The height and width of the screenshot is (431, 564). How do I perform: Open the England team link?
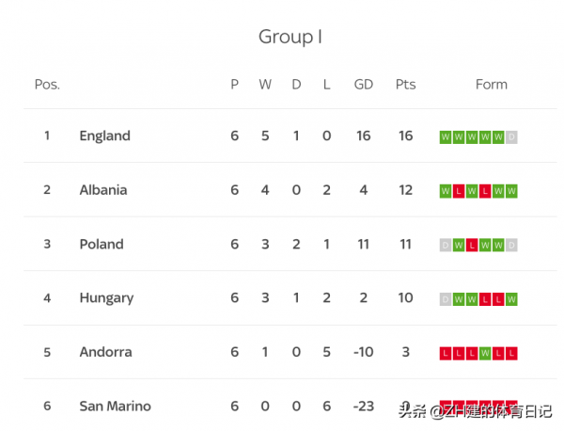pyautogui.click(x=104, y=136)
